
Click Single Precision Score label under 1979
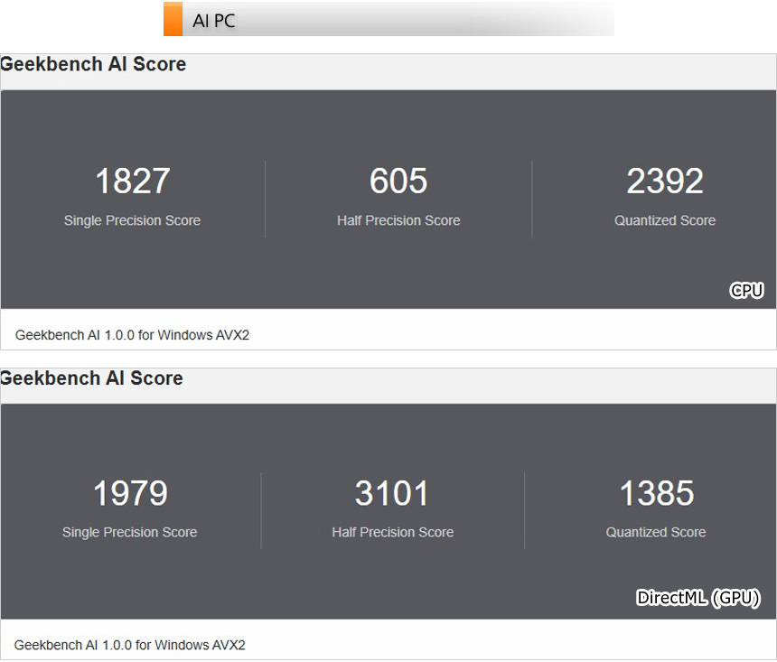pyautogui.click(x=129, y=532)
